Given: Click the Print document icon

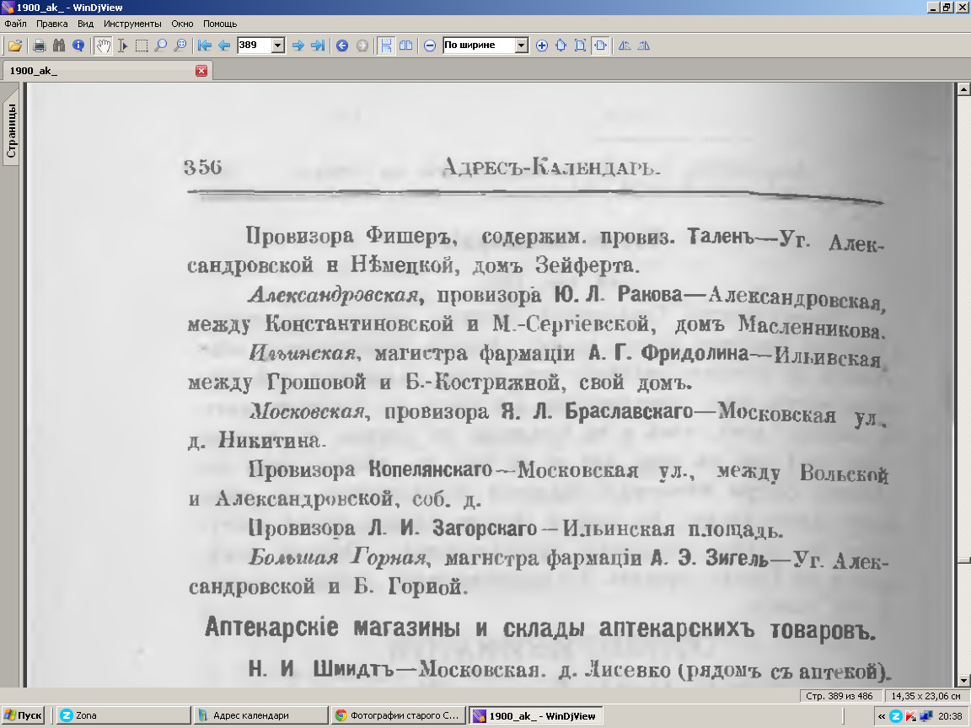Looking at the screenshot, I should pos(39,45).
